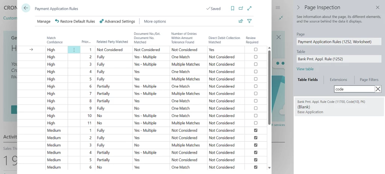385x174 pixels.
Task: Expand page to full screen
Action: 249,8
